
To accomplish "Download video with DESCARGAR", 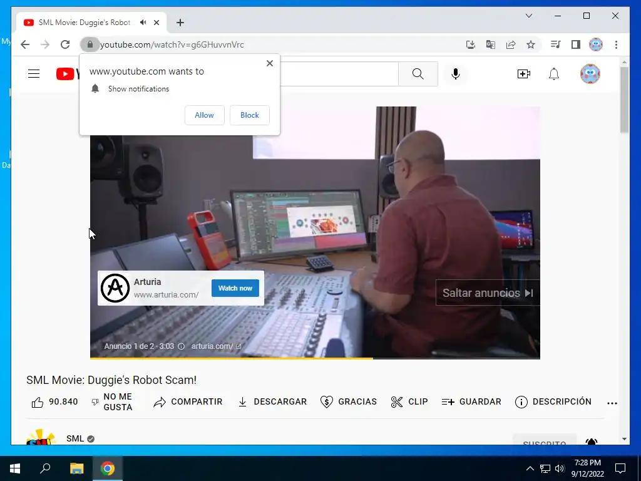I will (x=272, y=402).
